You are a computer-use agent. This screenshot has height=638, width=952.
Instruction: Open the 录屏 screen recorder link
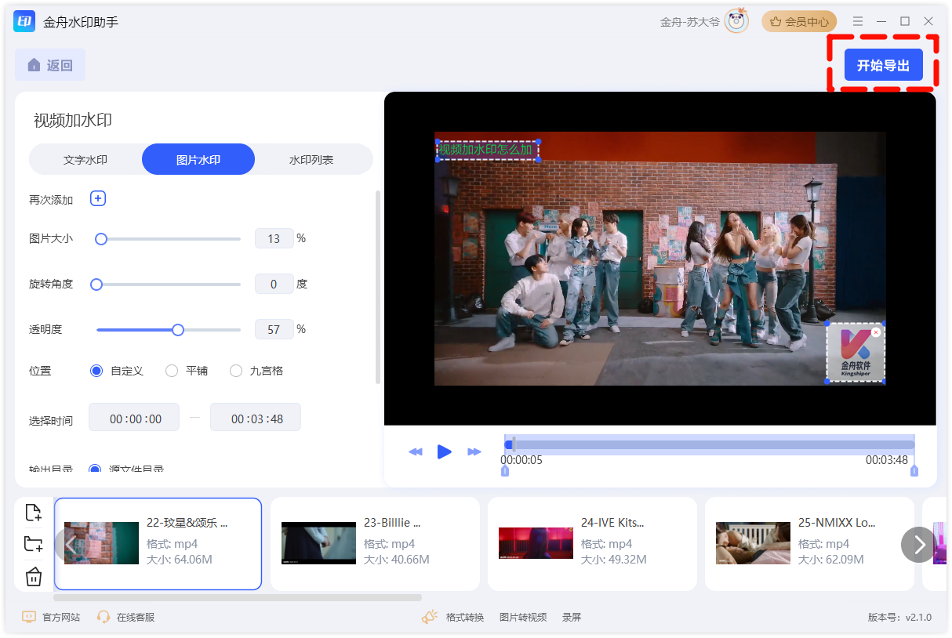[x=572, y=618]
